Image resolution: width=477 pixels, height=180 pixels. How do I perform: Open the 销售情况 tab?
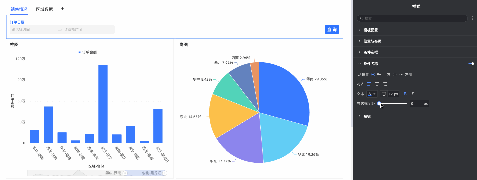tap(19, 9)
